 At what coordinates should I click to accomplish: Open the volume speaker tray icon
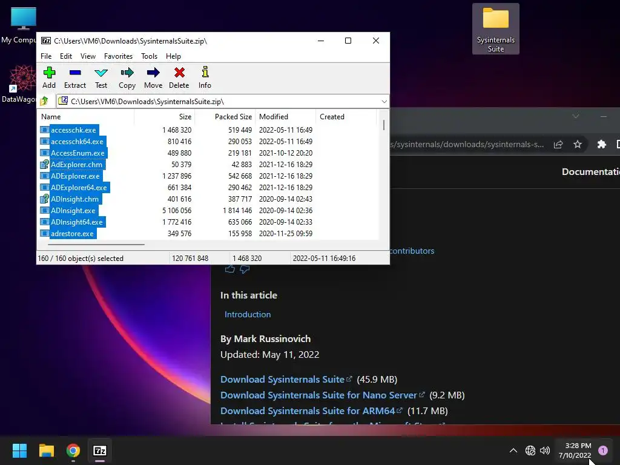click(545, 450)
